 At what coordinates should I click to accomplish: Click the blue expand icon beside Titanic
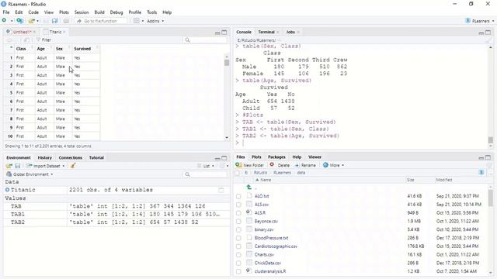pos(7,190)
